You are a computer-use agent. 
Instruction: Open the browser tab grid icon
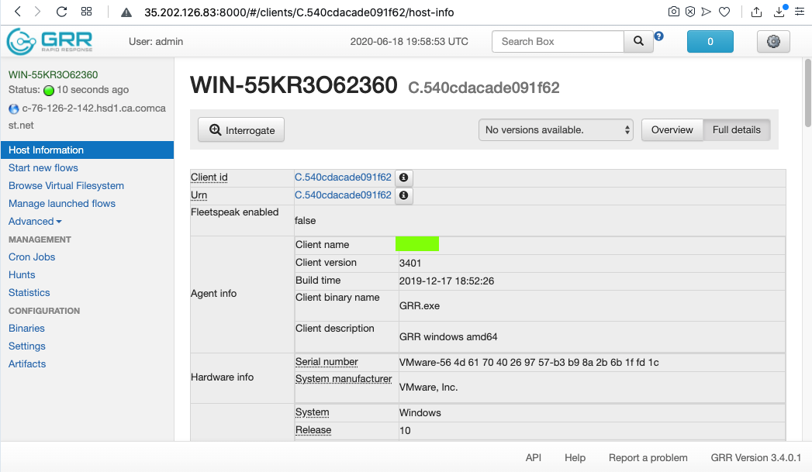[87, 12]
